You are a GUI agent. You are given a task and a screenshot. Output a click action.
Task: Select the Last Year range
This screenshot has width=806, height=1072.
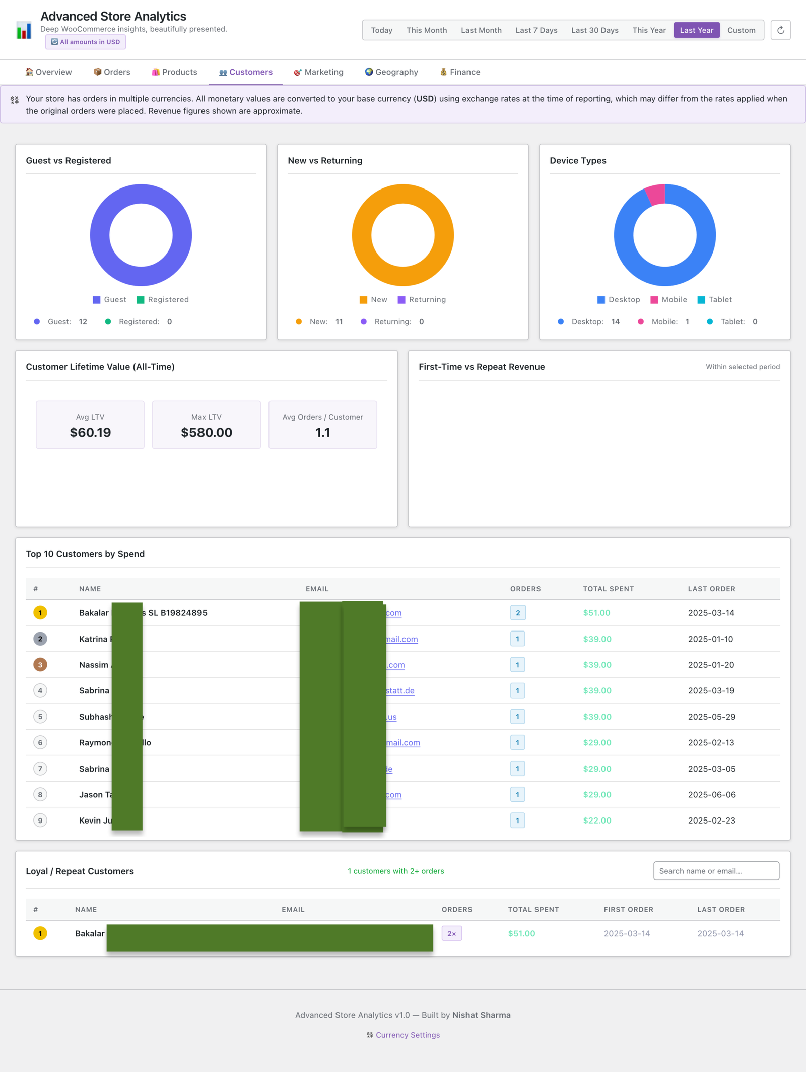click(x=697, y=30)
